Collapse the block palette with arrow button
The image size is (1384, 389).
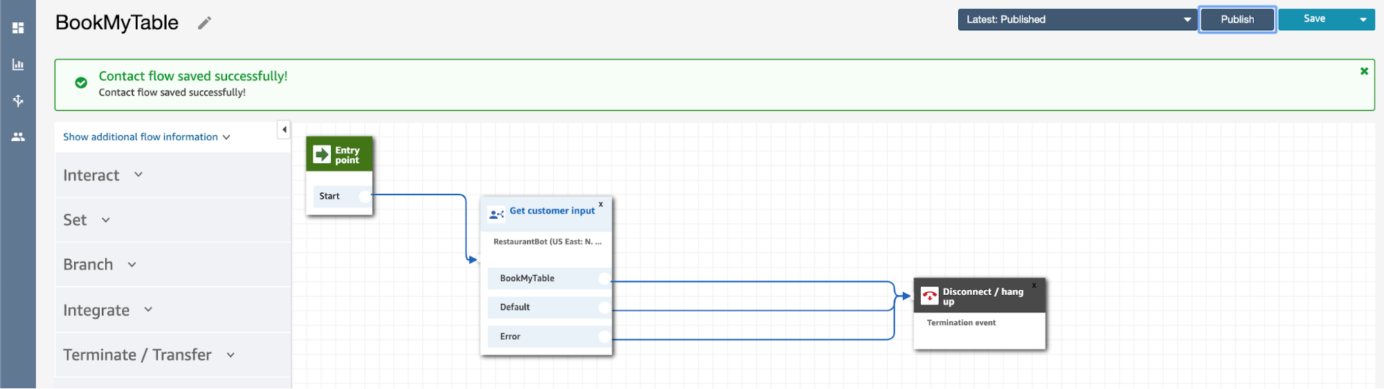[284, 129]
